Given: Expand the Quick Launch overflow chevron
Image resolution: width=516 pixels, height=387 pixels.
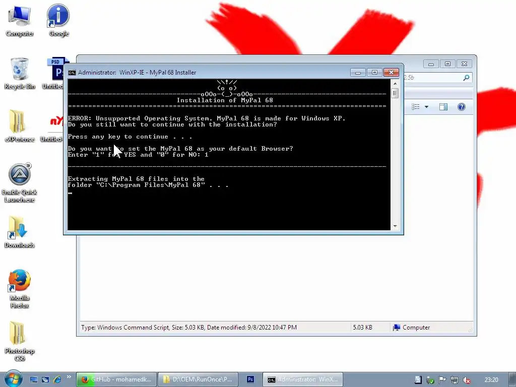Looking at the screenshot, I should (69, 377).
